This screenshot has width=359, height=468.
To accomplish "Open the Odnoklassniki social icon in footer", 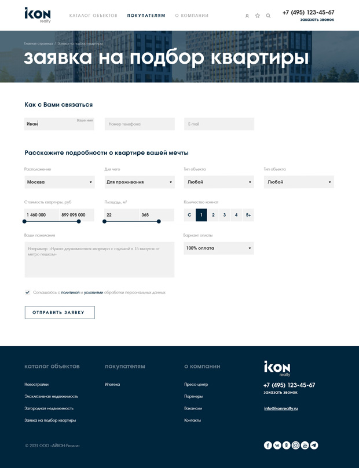I will point(287,445).
